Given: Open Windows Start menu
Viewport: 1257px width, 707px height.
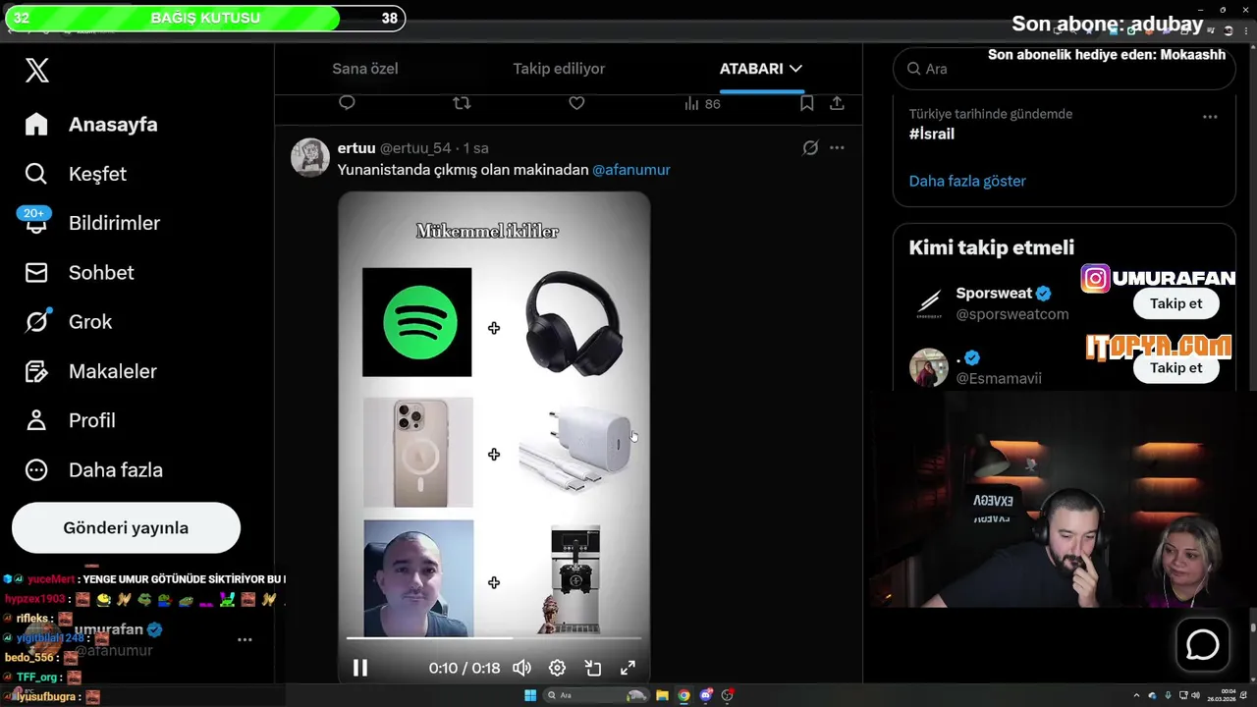Looking at the screenshot, I should click(x=530, y=695).
